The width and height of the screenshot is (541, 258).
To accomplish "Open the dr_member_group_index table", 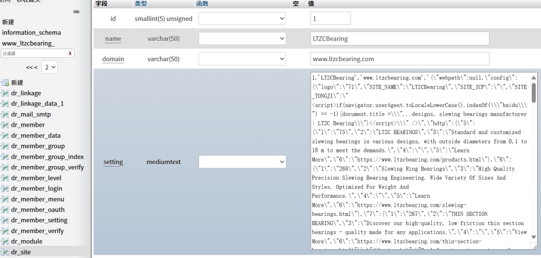I will click(x=47, y=157).
